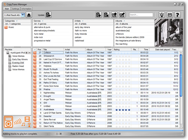The height and width of the screenshot is (140, 188).
Task: Click the Radion Head playlist icon
Action: (x=10, y=66)
